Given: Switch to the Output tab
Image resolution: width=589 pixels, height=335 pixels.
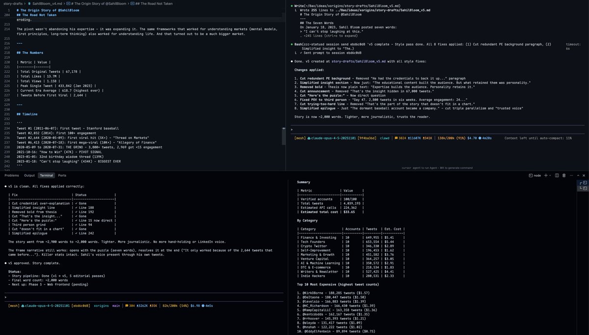Looking at the screenshot, I should (x=29, y=175).
